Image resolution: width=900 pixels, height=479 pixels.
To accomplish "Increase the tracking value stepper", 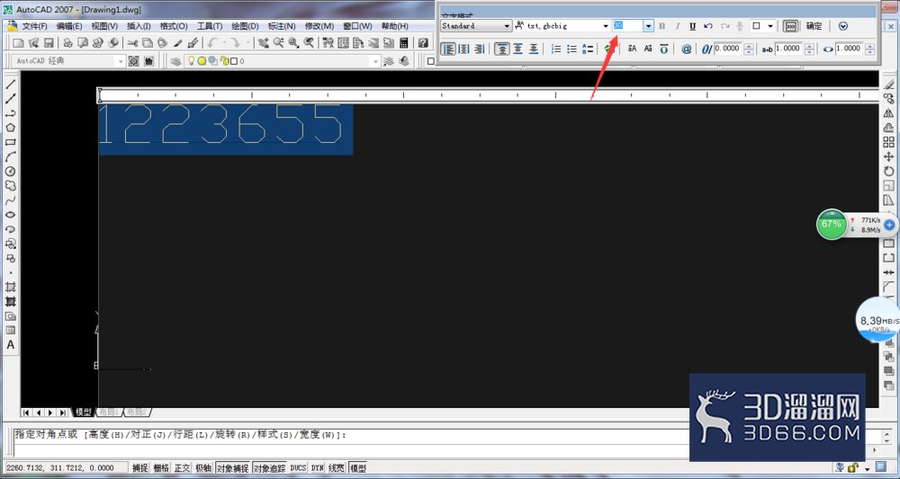I will [x=809, y=46].
